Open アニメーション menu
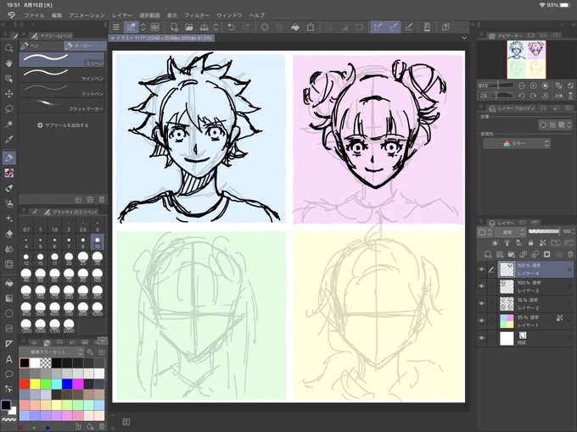 (x=87, y=15)
